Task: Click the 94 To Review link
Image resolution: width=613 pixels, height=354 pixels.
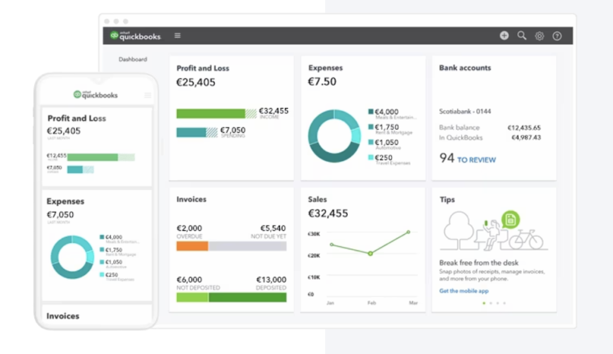Action: tap(468, 158)
